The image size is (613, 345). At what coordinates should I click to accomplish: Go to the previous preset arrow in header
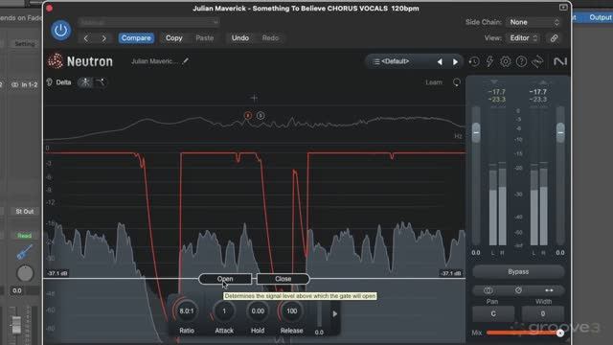coord(86,38)
